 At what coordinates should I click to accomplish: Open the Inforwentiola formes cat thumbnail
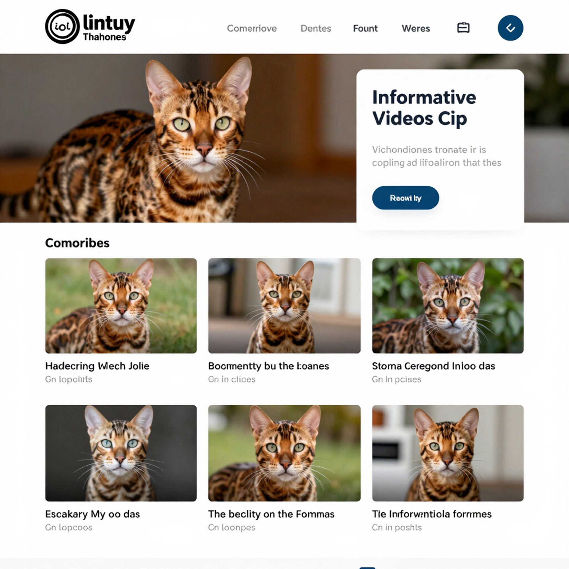[448, 453]
